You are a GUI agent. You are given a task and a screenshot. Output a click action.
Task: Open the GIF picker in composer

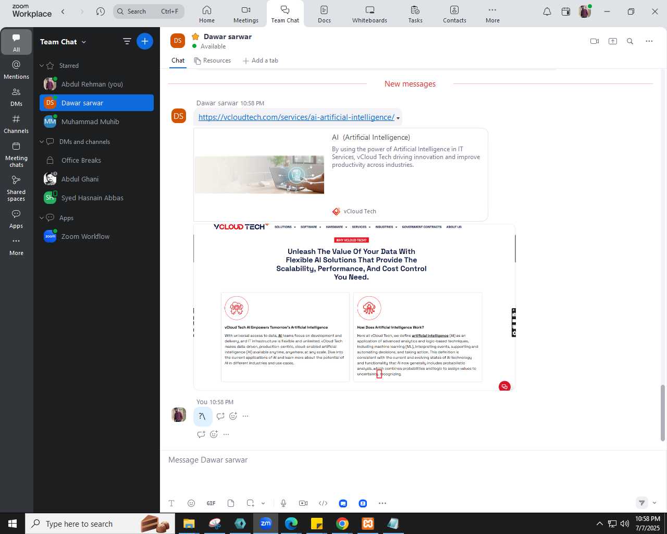click(x=211, y=503)
